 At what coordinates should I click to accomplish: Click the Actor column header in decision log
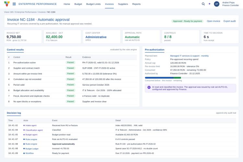coord(26,121)
